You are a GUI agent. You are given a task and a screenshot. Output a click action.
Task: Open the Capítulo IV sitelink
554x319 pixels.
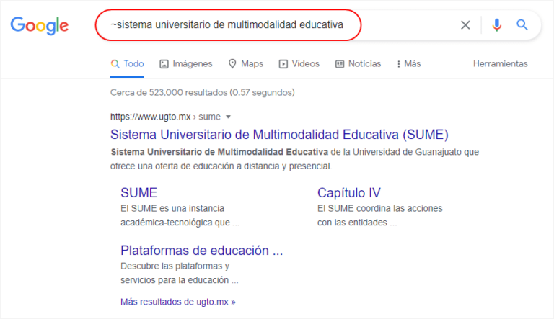(x=349, y=193)
